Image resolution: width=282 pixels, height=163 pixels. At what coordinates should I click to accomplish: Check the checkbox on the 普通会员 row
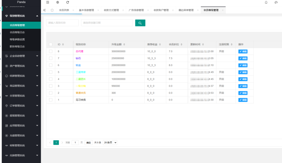51,93
